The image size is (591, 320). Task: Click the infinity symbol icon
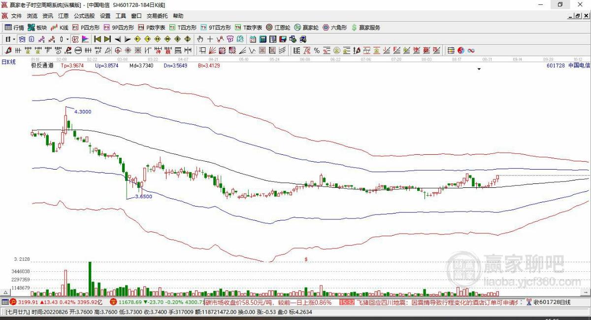click(x=471, y=50)
